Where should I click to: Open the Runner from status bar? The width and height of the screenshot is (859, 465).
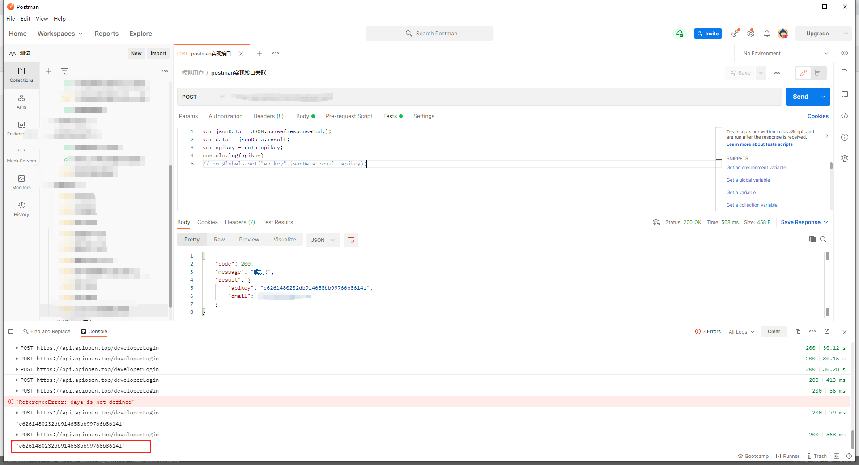pos(787,456)
